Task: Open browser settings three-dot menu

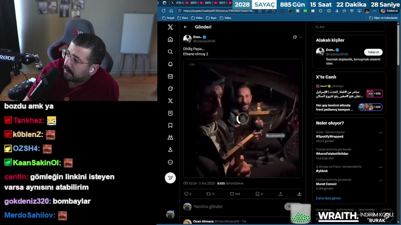Action: pos(375,11)
